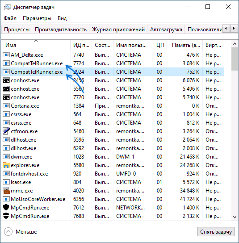Click shield icon of MpCmdRun.exe PID 7688
The height and width of the screenshot is (243, 239).
pos(6,216)
